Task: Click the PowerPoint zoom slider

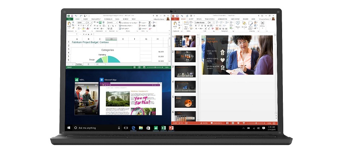Action: point(256,123)
